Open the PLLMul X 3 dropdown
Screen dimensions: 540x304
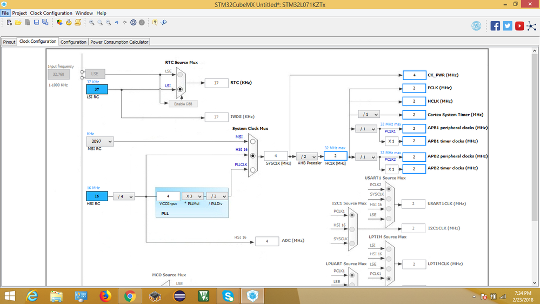pos(192,196)
